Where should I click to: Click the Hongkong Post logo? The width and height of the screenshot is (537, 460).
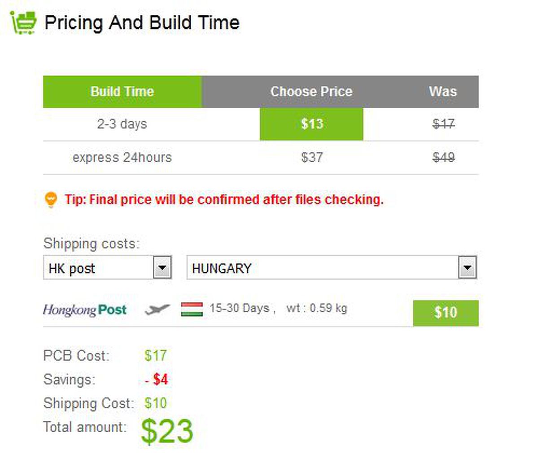pyautogui.click(x=85, y=310)
